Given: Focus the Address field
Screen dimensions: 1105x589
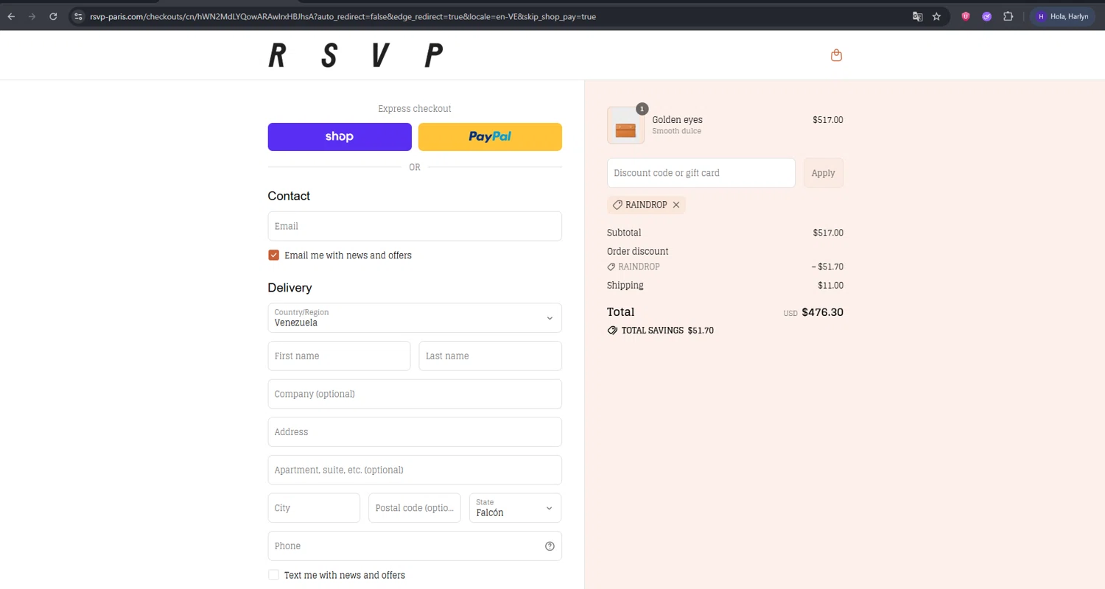Looking at the screenshot, I should click(x=415, y=432).
